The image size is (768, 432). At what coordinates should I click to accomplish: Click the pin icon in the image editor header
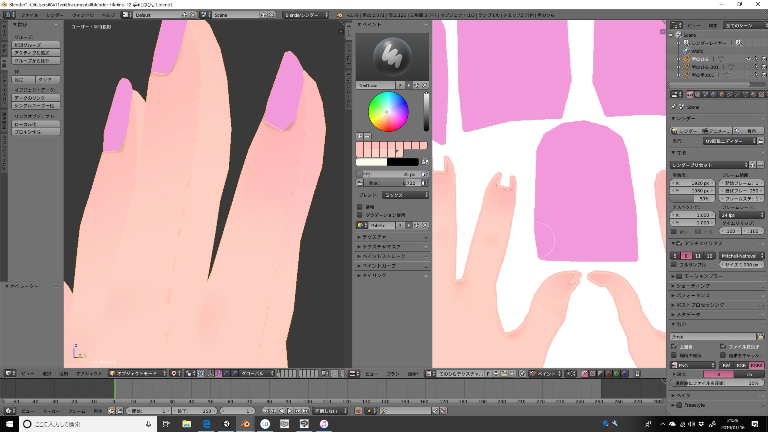[522, 374]
